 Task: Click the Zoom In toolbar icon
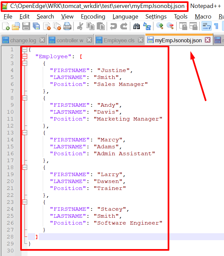tap(160, 26)
